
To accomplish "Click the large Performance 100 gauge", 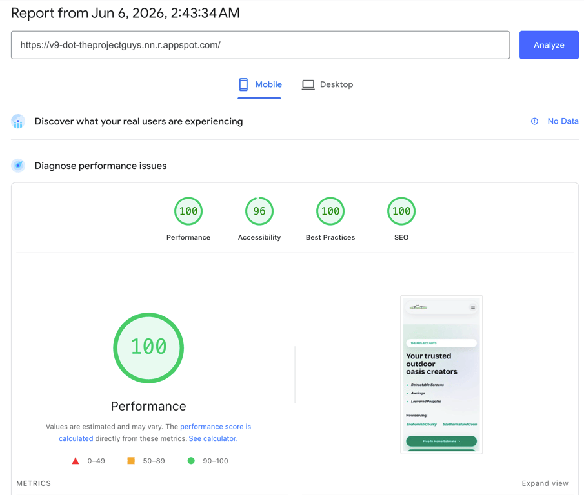I will [x=148, y=348].
